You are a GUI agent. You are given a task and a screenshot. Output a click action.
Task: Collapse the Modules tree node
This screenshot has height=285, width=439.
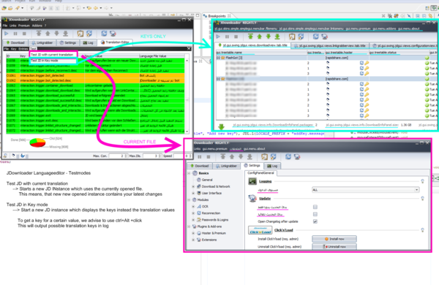pyautogui.click(x=189, y=199)
